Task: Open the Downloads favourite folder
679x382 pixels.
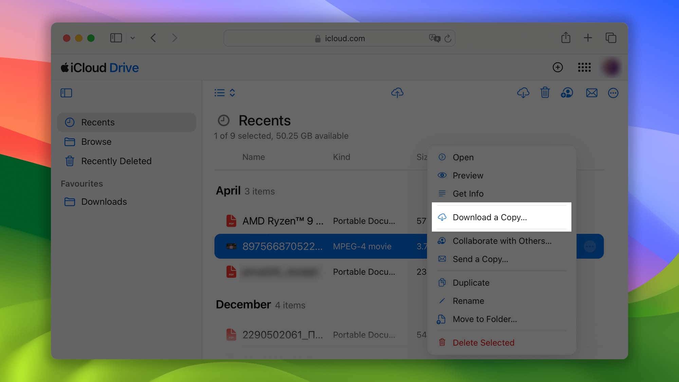Action: pyautogui.click(x=104, y=202)
